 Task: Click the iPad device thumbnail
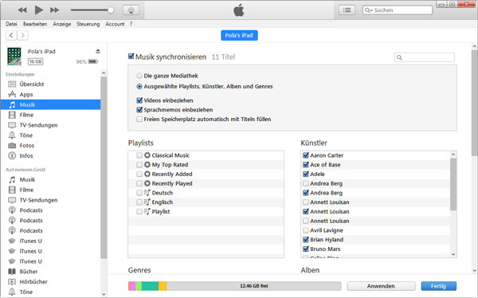(x=14, y=57)
